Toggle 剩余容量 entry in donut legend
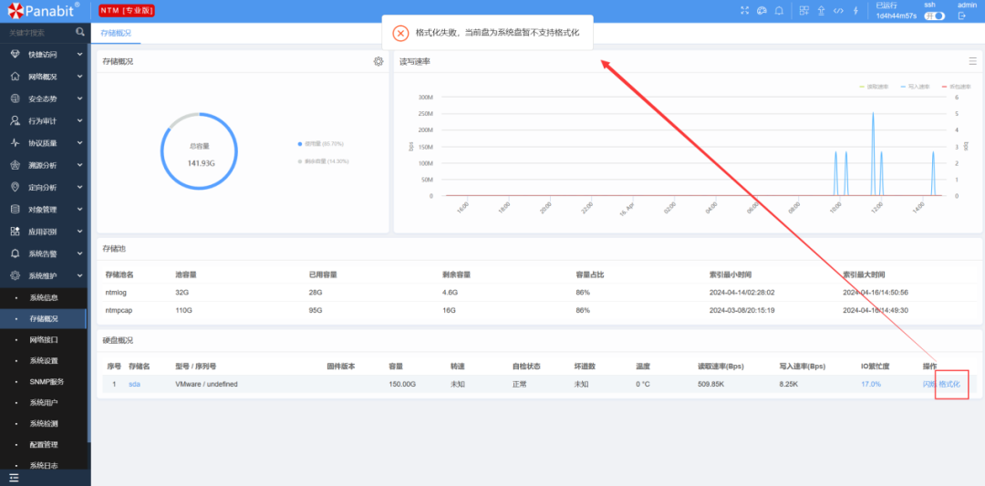Screen dimensions: 985x486 323,161
